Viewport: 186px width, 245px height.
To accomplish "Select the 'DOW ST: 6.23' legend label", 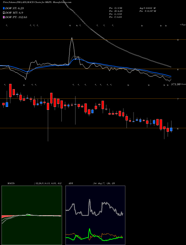I will click(15, 8).
